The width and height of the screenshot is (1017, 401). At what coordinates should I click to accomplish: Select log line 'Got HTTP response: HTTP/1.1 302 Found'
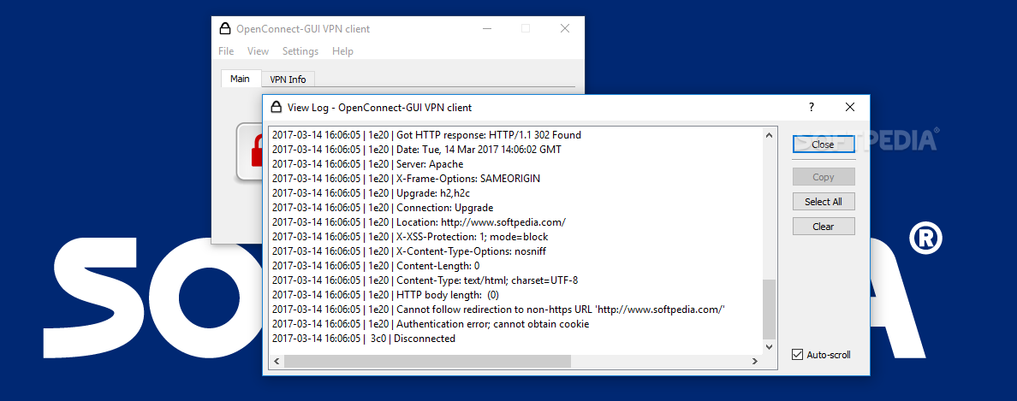(426, 135)
